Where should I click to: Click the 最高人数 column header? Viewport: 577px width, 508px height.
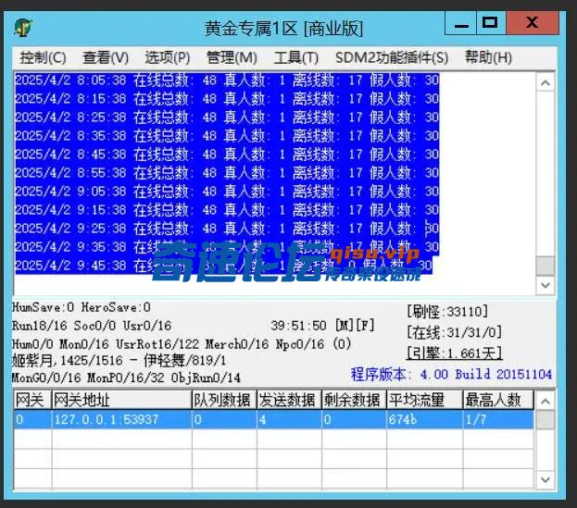[x=498, y=400]
